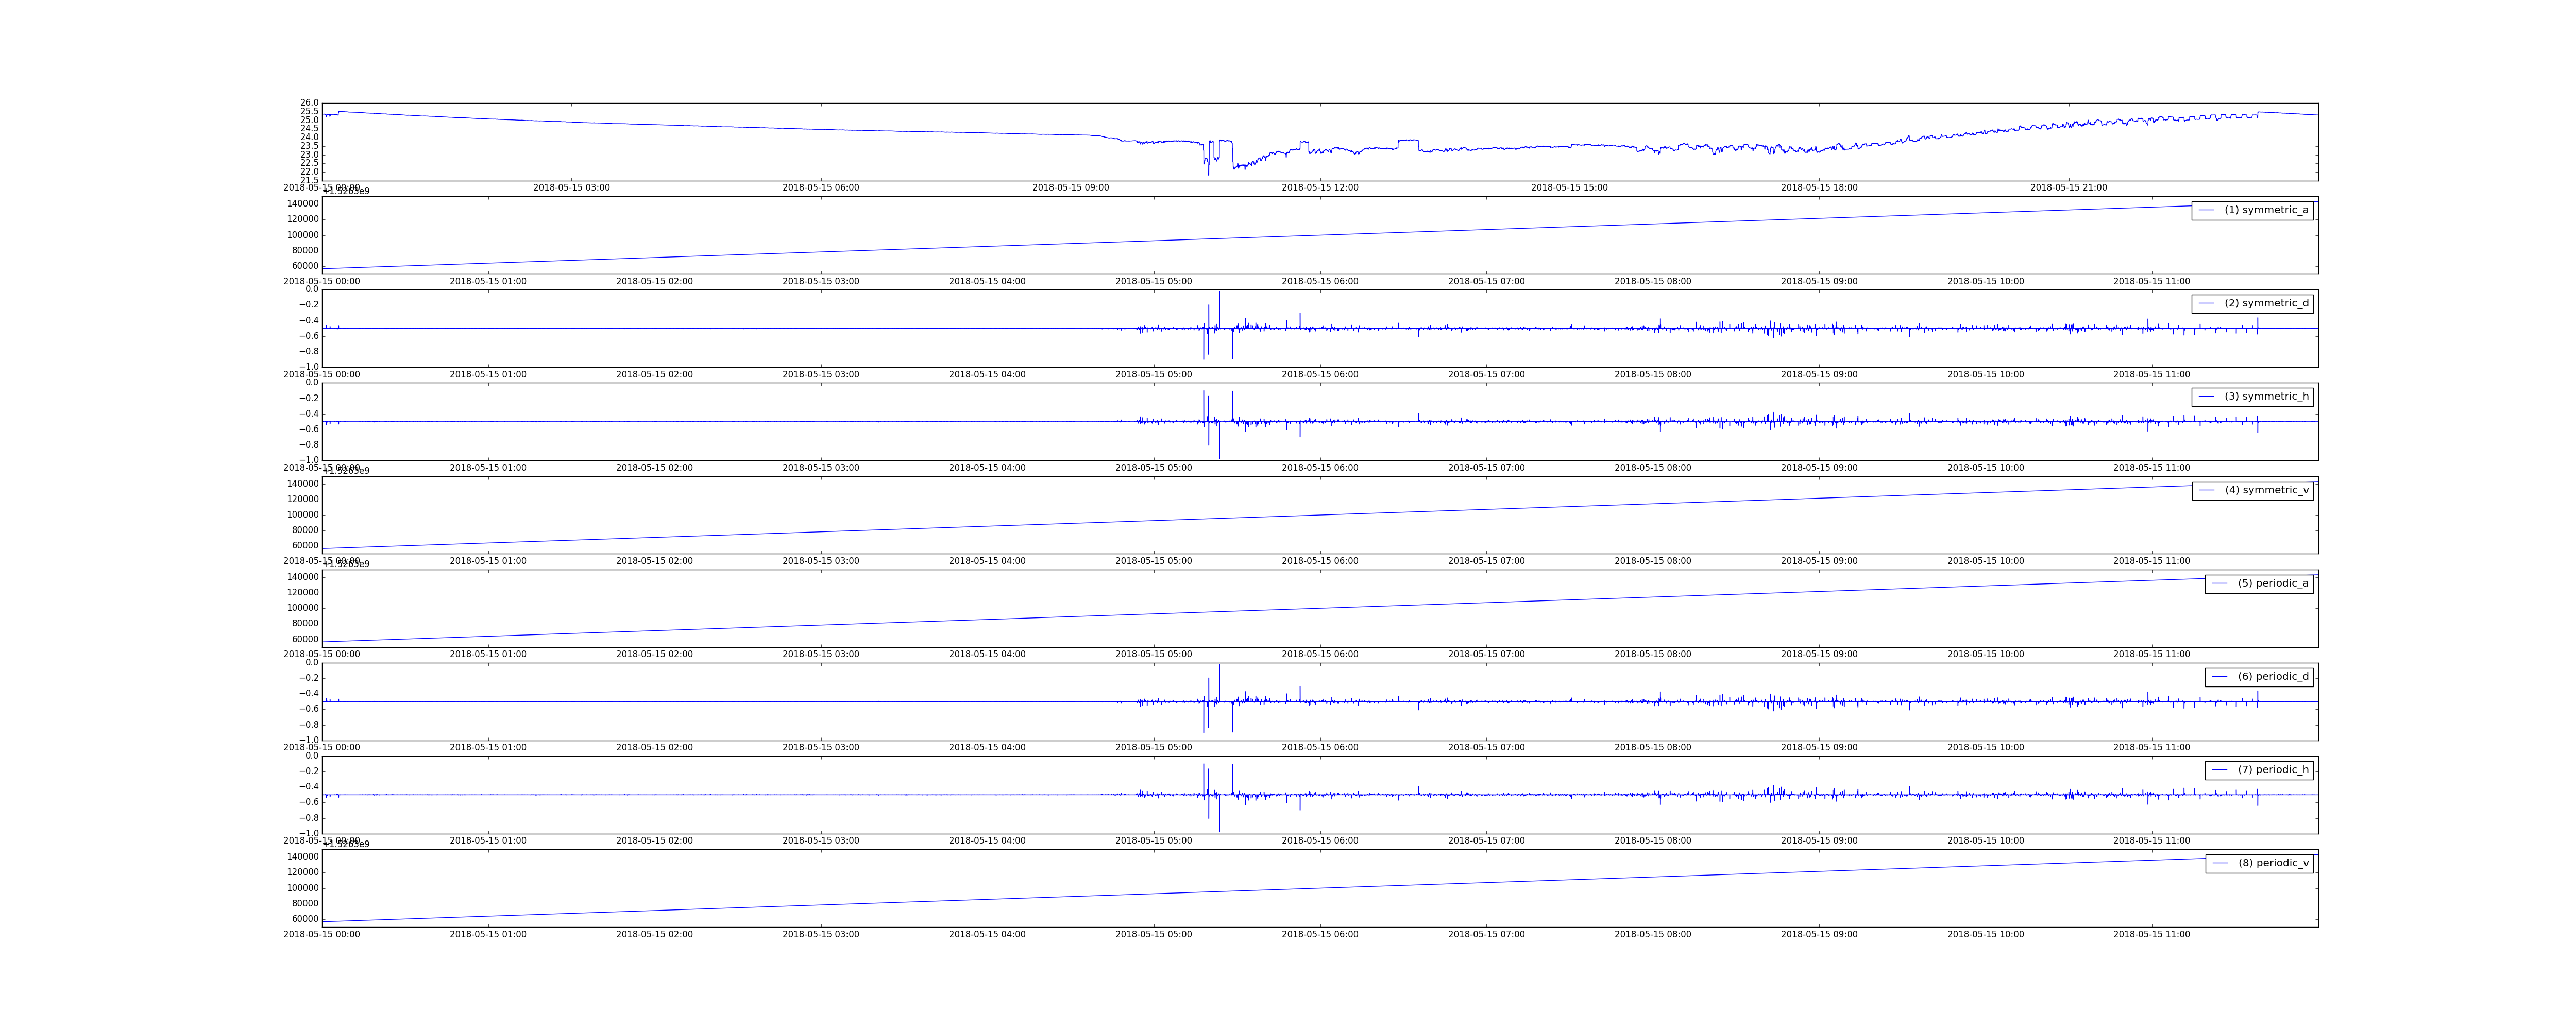Click "2018-05-15 00:00" label under periodic_v plot
2576x1030 pixels.
coord(322,935)
